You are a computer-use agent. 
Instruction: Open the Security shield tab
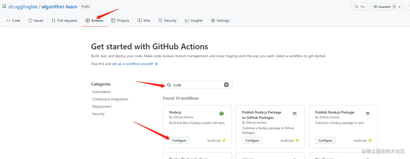click(x=168, y=20)
